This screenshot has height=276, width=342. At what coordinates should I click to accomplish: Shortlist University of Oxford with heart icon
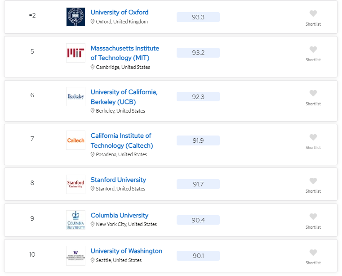tap(313, 14)
